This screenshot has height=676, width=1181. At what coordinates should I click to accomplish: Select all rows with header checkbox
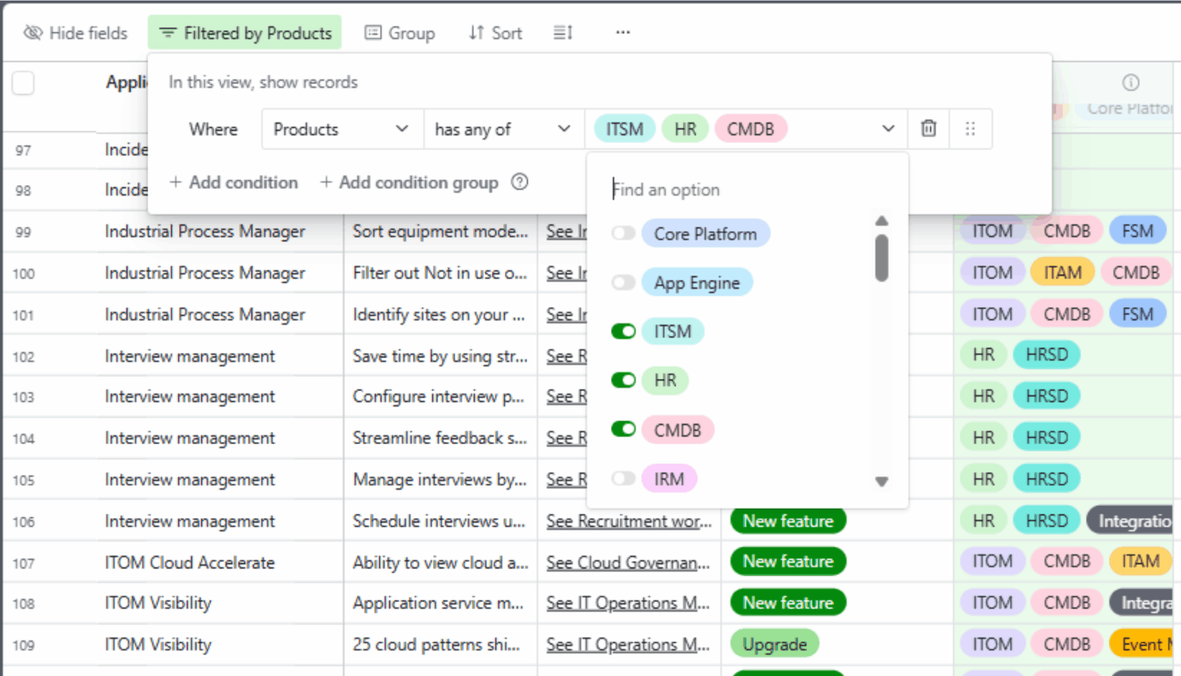coord(23,83)
